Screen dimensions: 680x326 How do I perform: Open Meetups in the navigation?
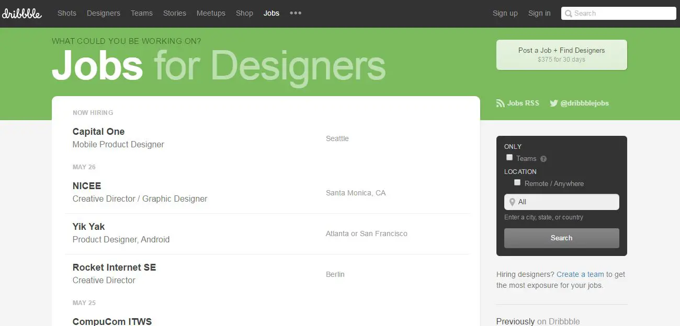(x=211, y=13)
